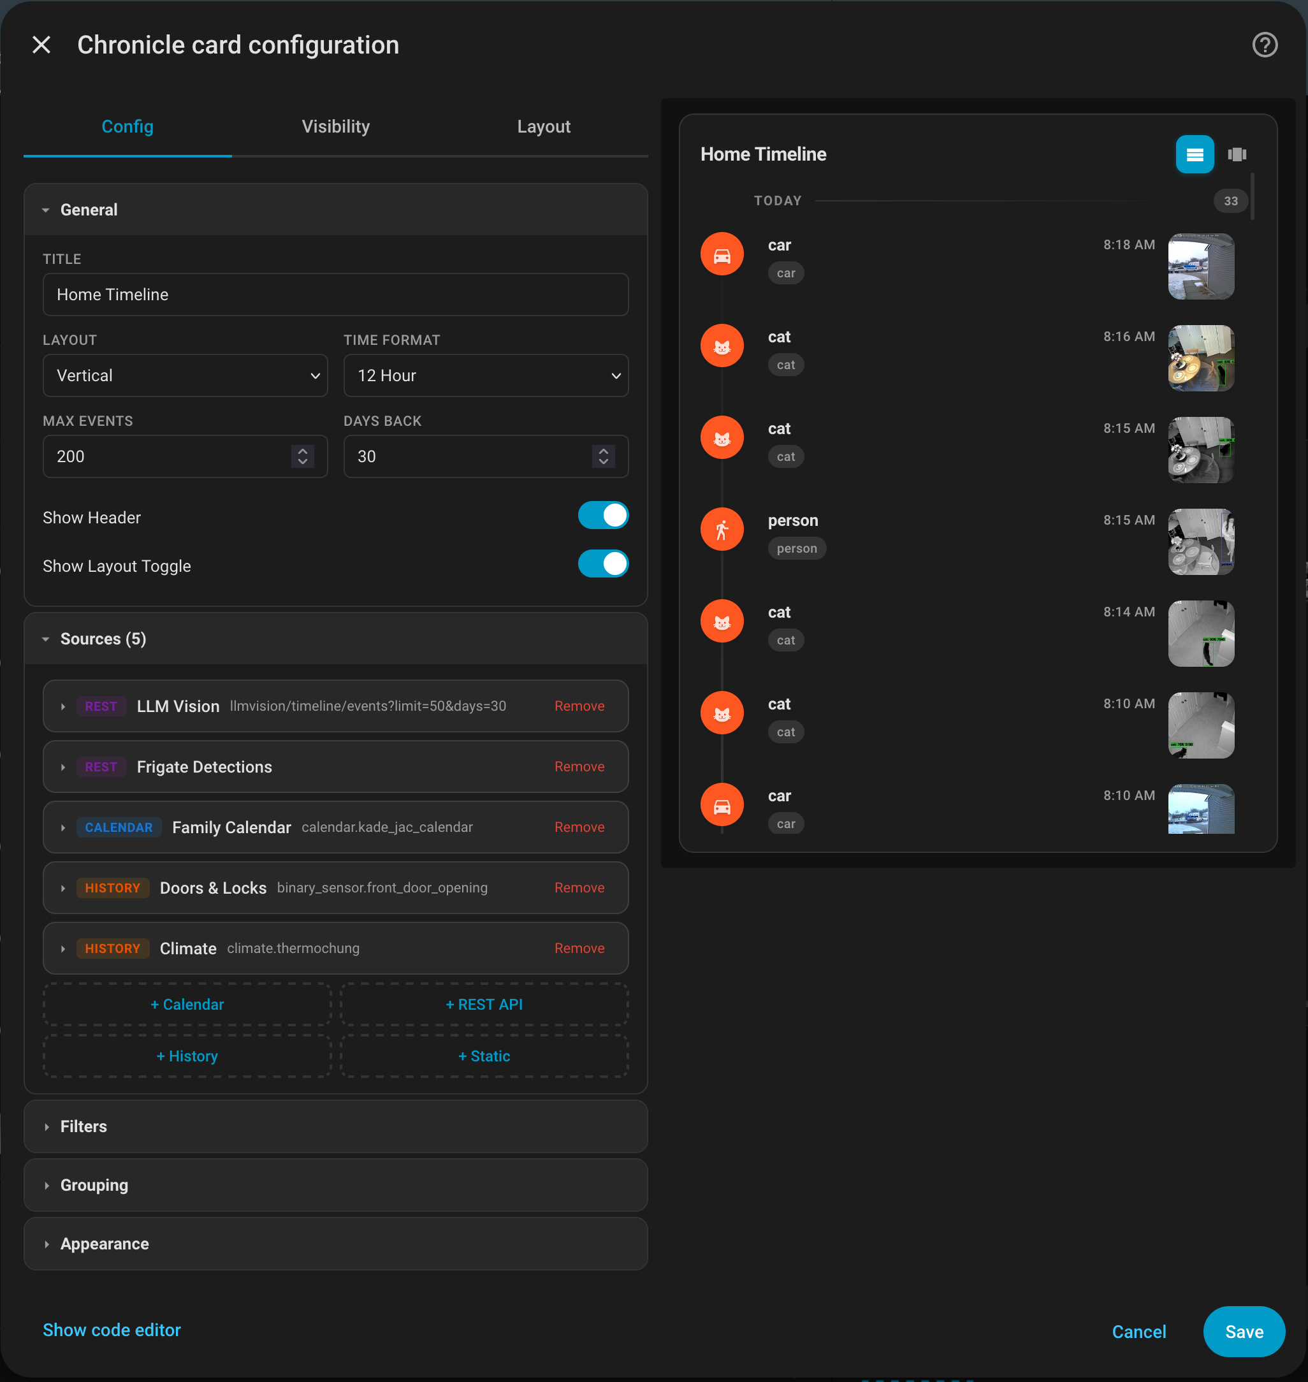This screenshot has height=1382, width=1308.
Task: Select the list view icon on Home Timeline
Action: [x=1195, y=154]
